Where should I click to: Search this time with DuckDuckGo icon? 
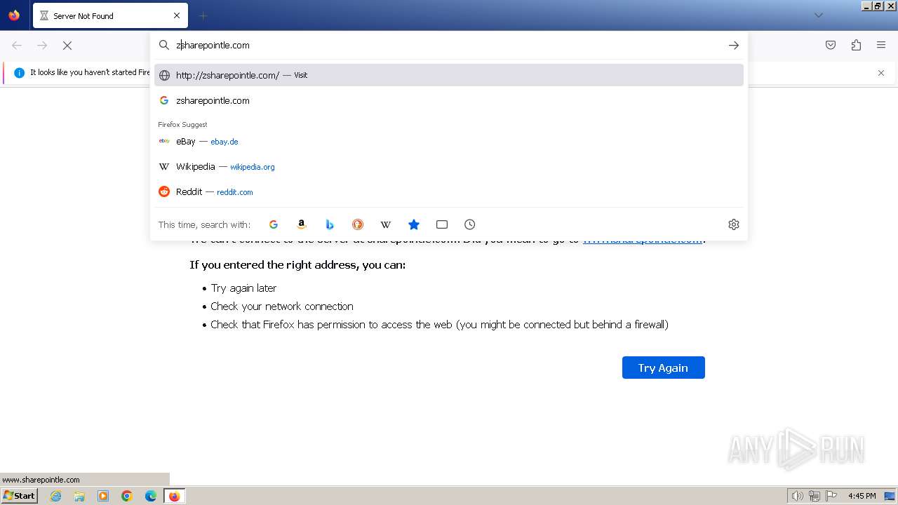(x=358, y=224)
